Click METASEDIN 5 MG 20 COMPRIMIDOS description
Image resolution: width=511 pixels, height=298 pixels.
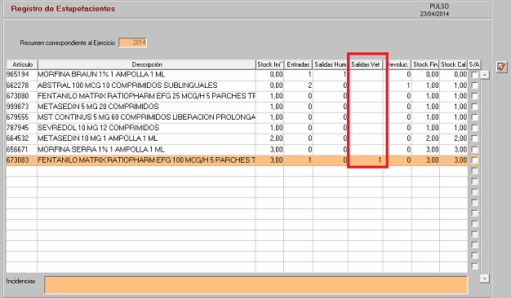pos(98,107)
